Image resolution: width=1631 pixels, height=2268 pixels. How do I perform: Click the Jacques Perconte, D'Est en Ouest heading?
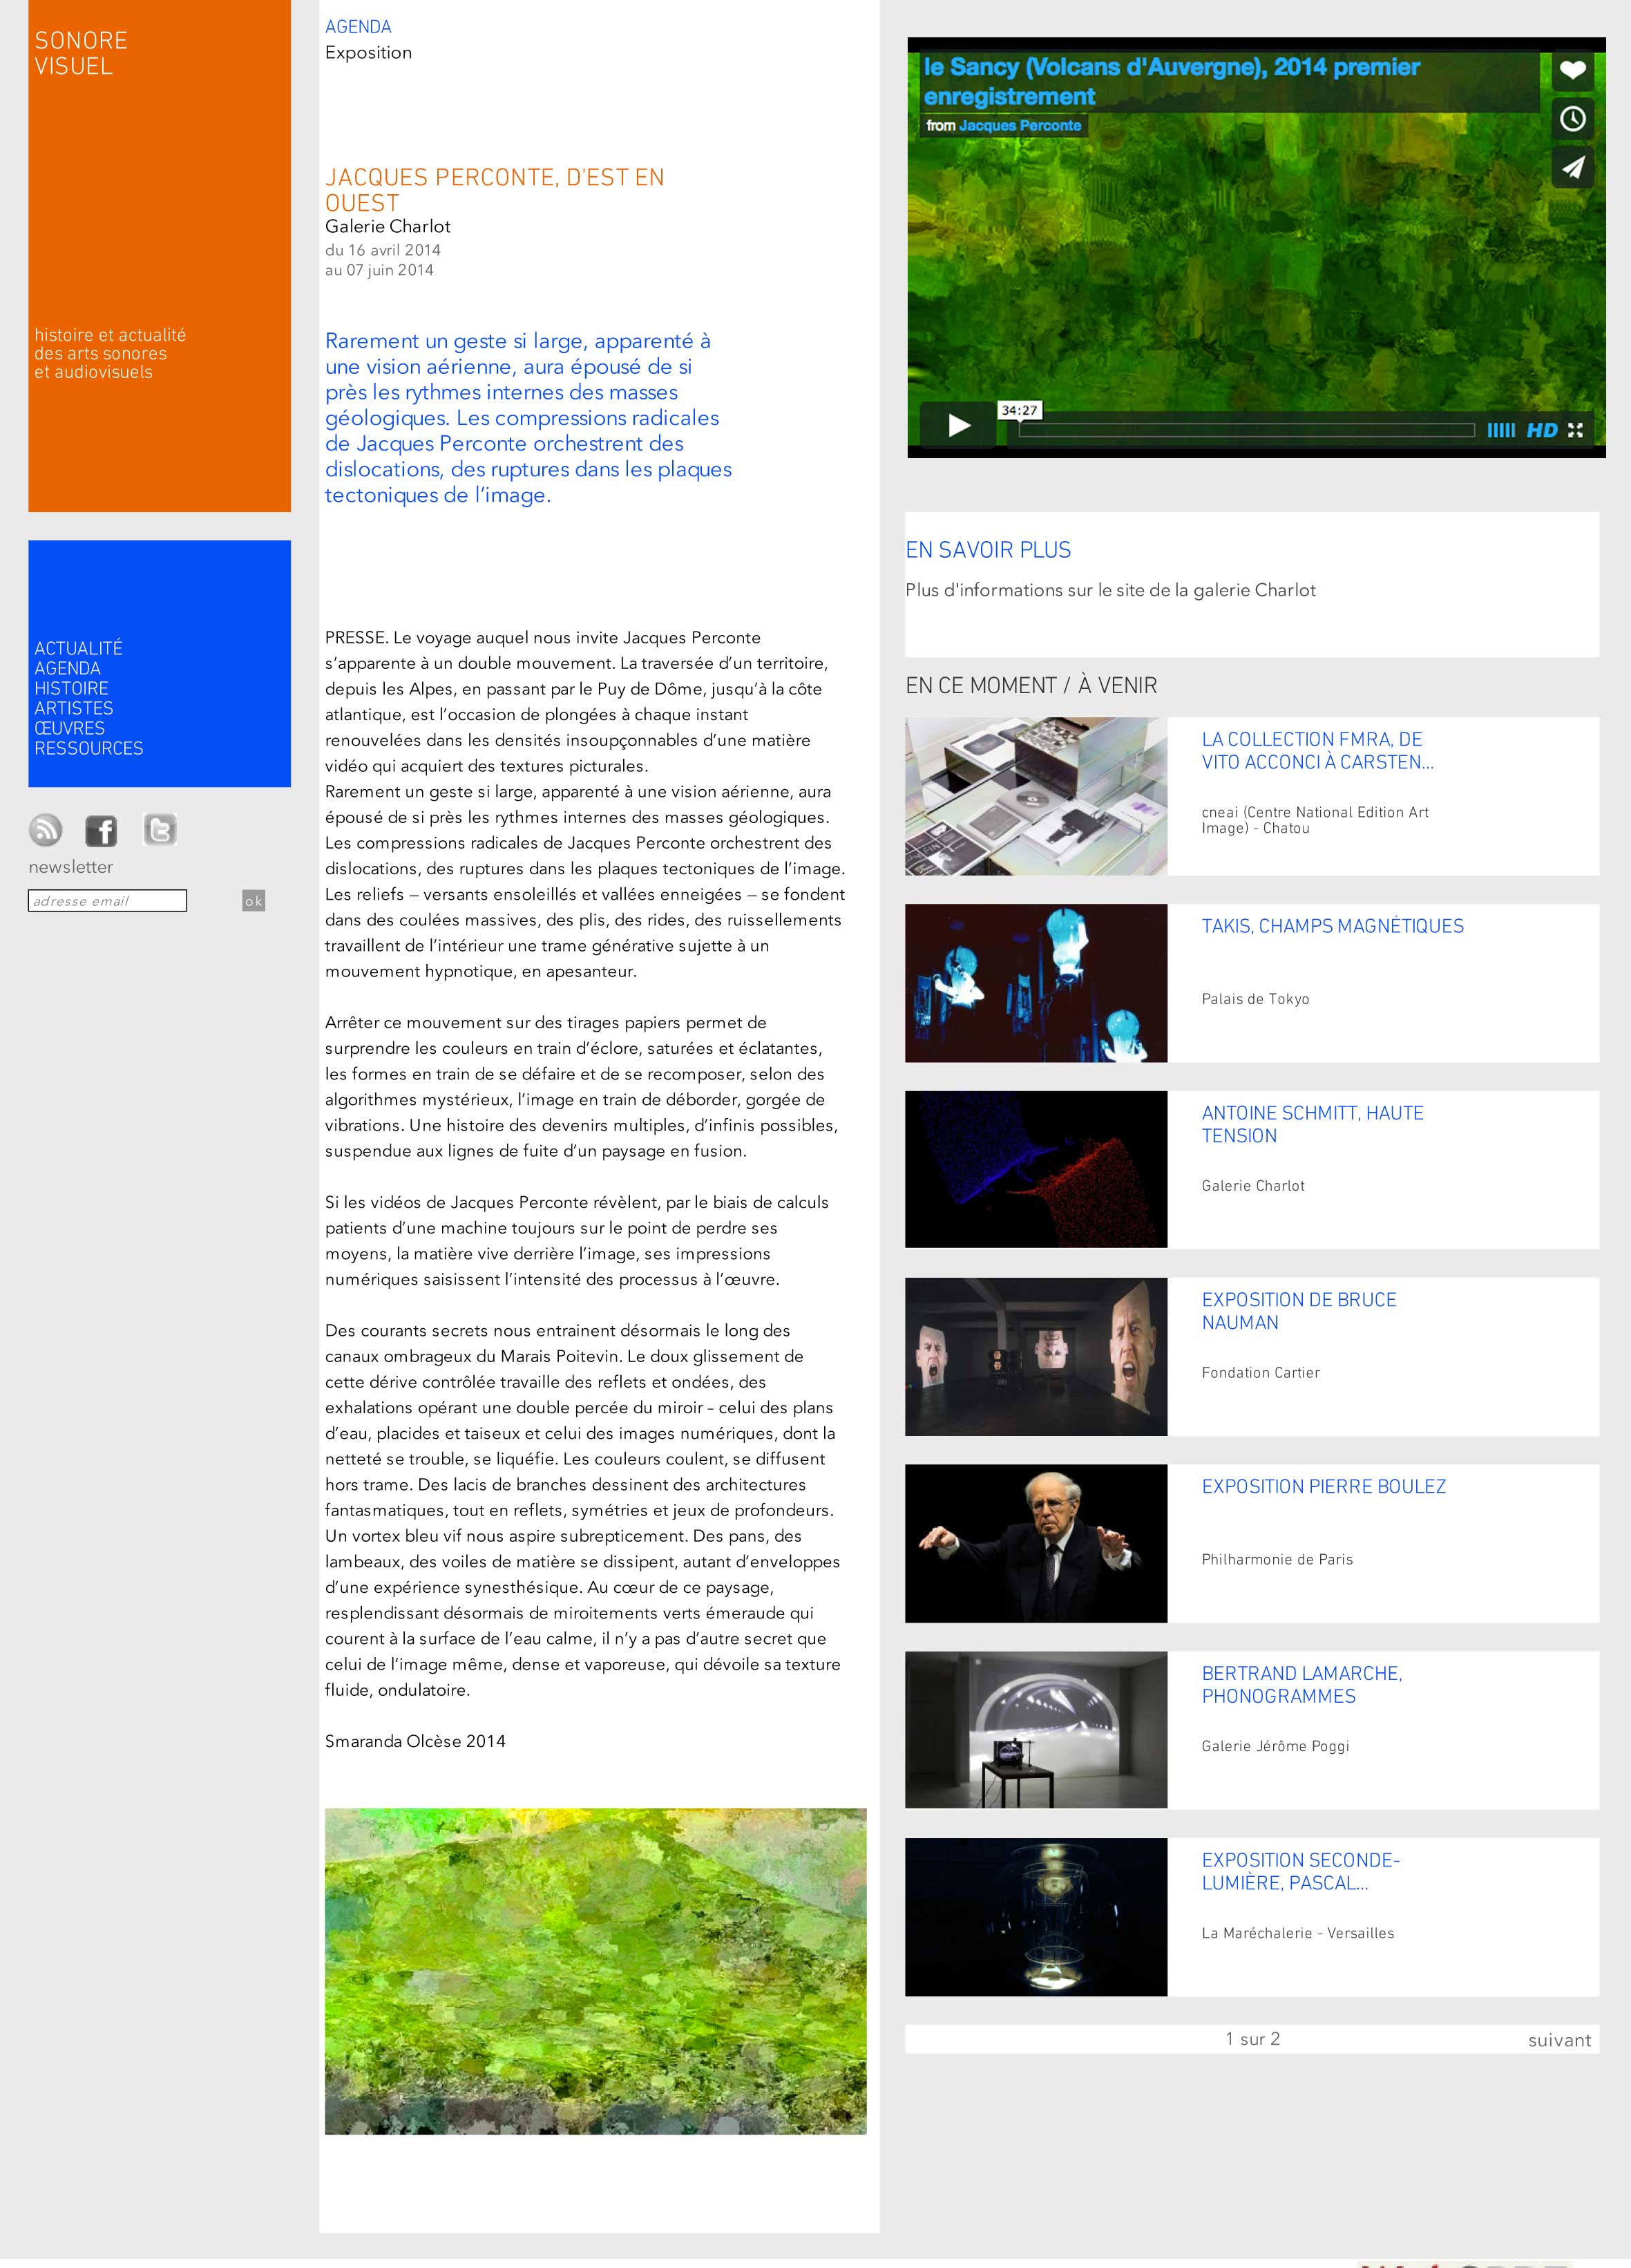click(x=495, y=190)
